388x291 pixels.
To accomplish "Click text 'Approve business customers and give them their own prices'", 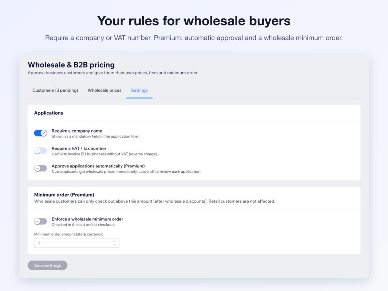I will tap(87, 73).
